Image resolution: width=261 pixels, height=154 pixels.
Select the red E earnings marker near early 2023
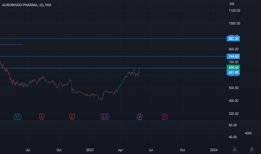tap(103, 117)
